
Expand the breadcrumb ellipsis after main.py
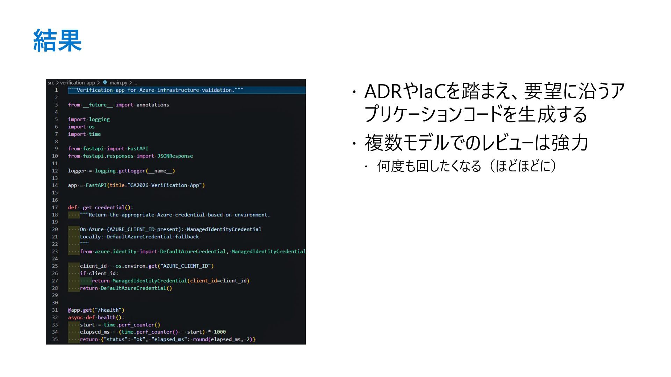(x=135, y=83)
